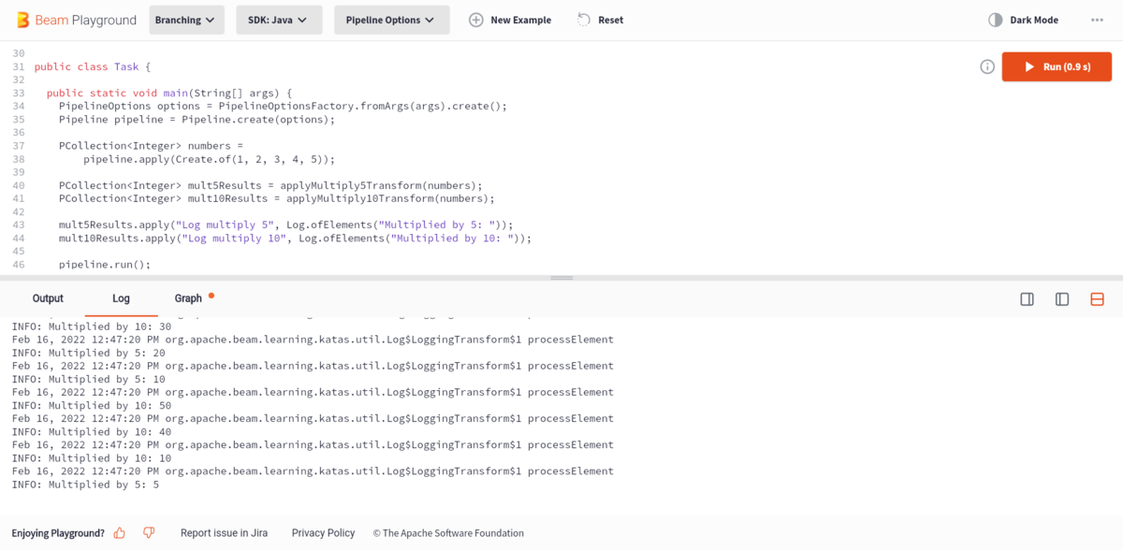The height and width of the screenshot is (550, 1123).
Task: Switch output panel to left-side layout
Action: click(x=1062, y=299)
